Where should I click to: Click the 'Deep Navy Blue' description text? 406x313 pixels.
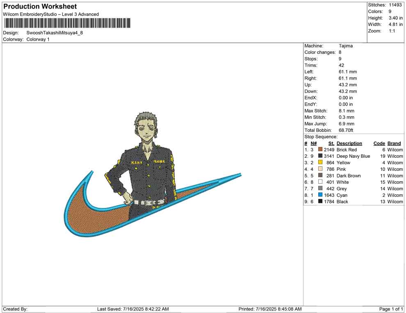click(x=353, y=156)
